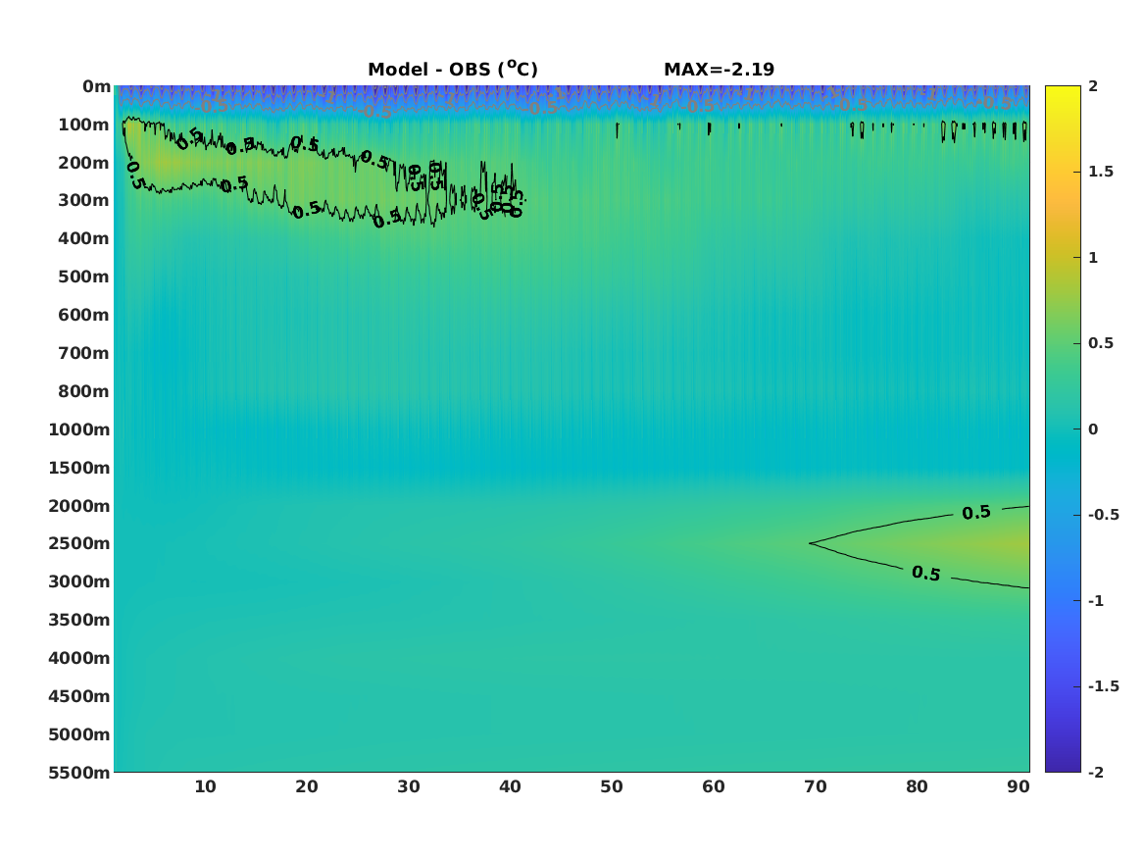
Task: Click the x-axis tick label '70'
Action: click(816, 786)
